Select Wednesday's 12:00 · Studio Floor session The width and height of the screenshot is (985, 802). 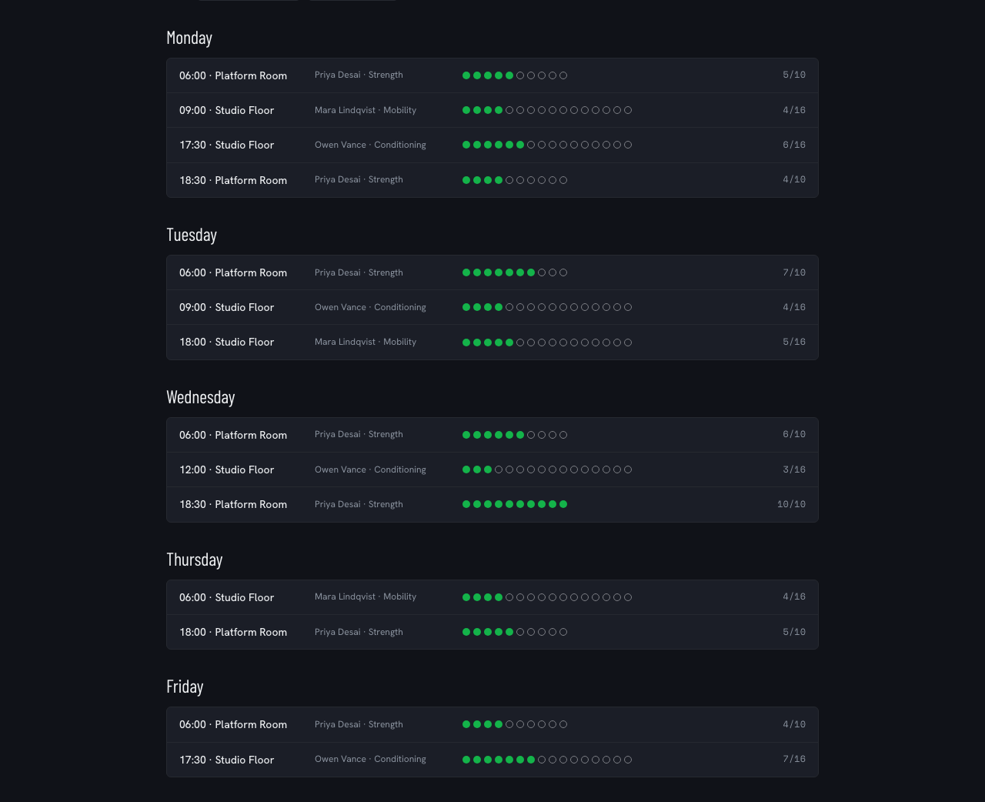[x=492, y=470]
